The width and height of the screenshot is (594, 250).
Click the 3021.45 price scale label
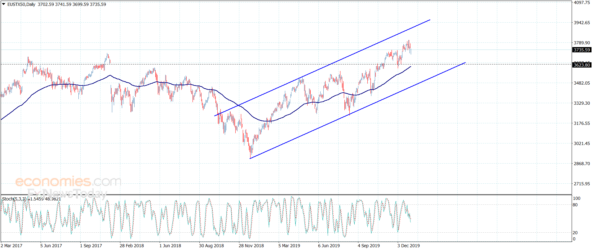pyautogui.click(x=582, y=143)
